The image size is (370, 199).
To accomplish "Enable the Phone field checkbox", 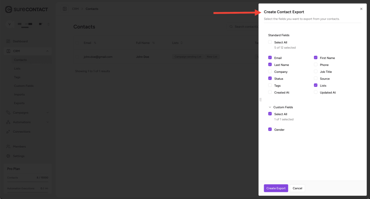I will (316, 65).
